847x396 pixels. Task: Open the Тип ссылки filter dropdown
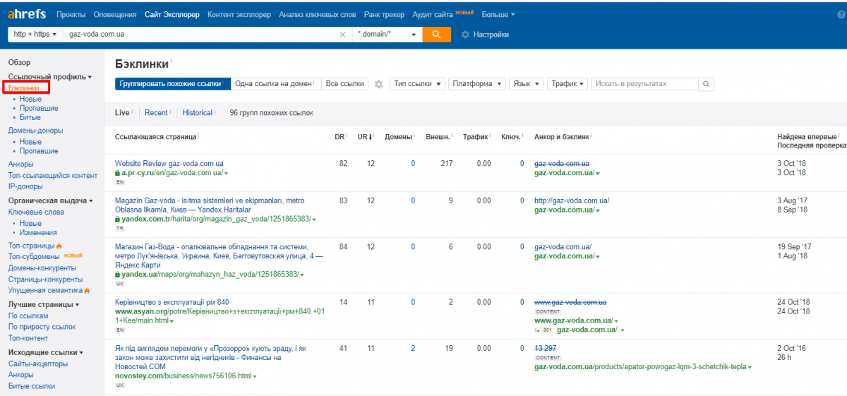tap(416, 84)
